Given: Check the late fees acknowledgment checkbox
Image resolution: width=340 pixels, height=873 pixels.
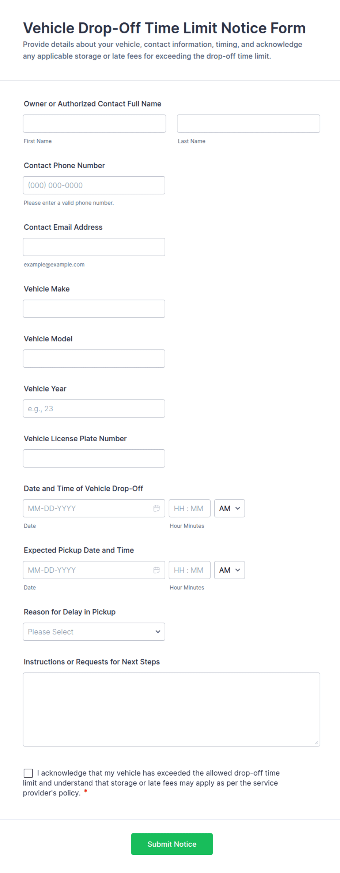Looking at the screenshot, I should pos(28,773).
